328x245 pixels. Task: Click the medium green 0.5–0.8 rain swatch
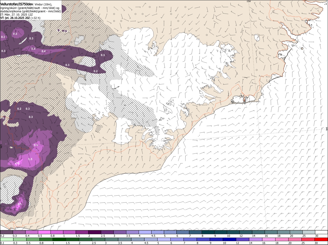(x=33, y=239)
